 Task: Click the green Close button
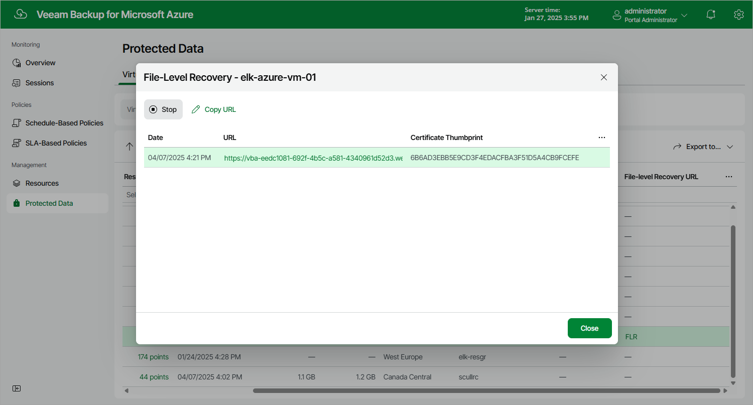click(x=590, y=328)
